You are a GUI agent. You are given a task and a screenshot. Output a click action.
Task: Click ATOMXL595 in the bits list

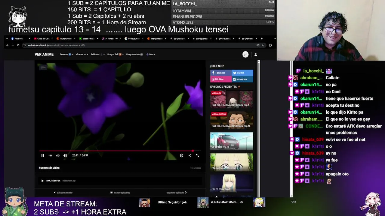pos(183,22)
